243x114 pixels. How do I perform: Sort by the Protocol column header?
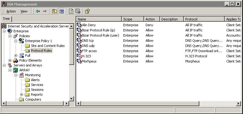coord(204,19)
